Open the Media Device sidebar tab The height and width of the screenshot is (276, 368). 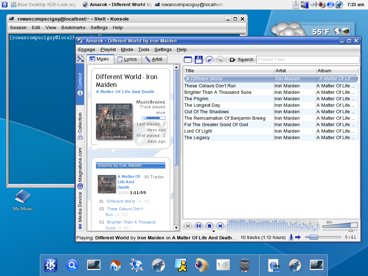point(80,211)
